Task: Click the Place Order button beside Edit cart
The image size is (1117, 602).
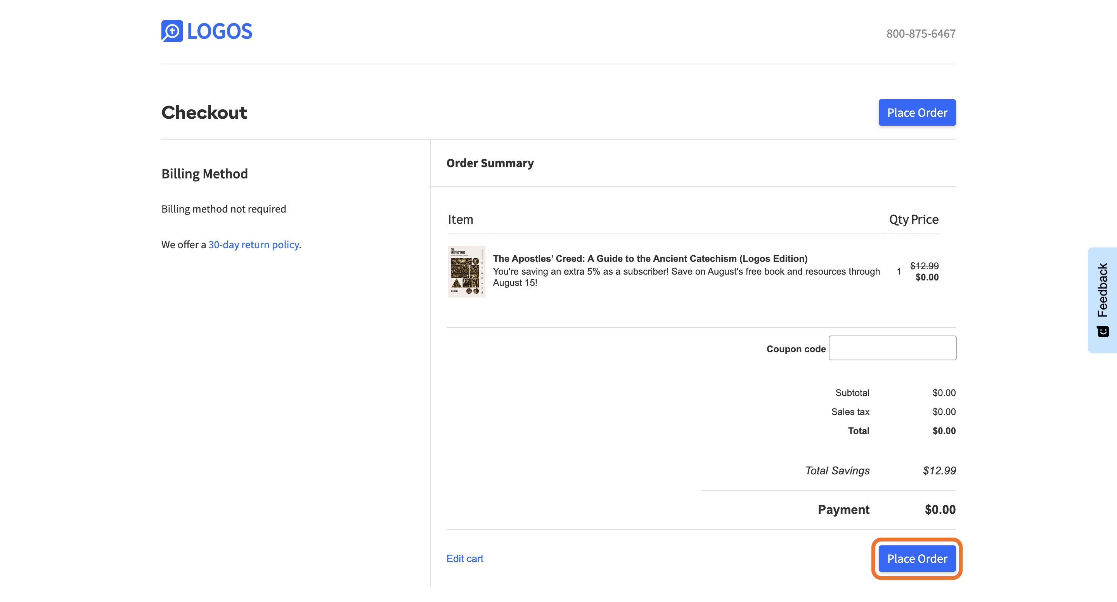Action: coord(917,559)
